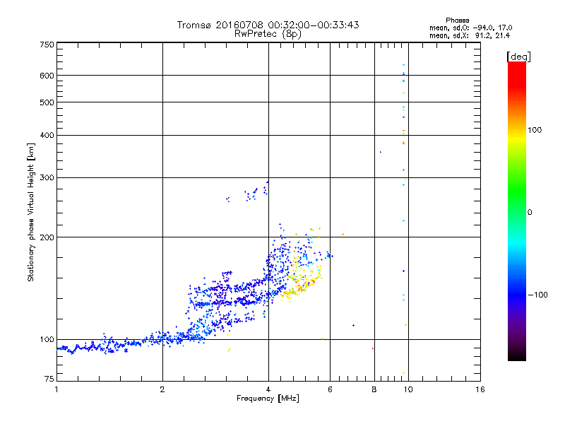Click the frequency axis tick label '10'
Viewport: 565px width, 424px height.
[408, 389]
